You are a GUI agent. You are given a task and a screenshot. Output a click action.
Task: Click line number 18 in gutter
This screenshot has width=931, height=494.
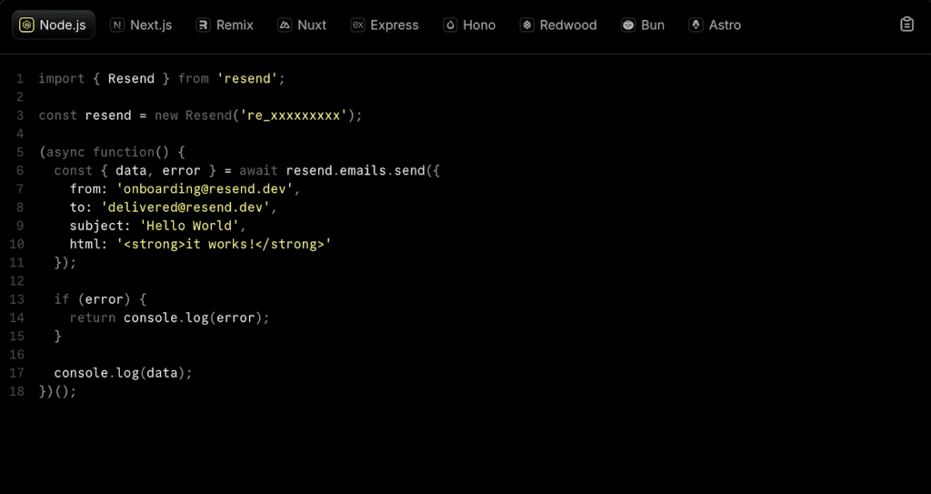(16, 392)
